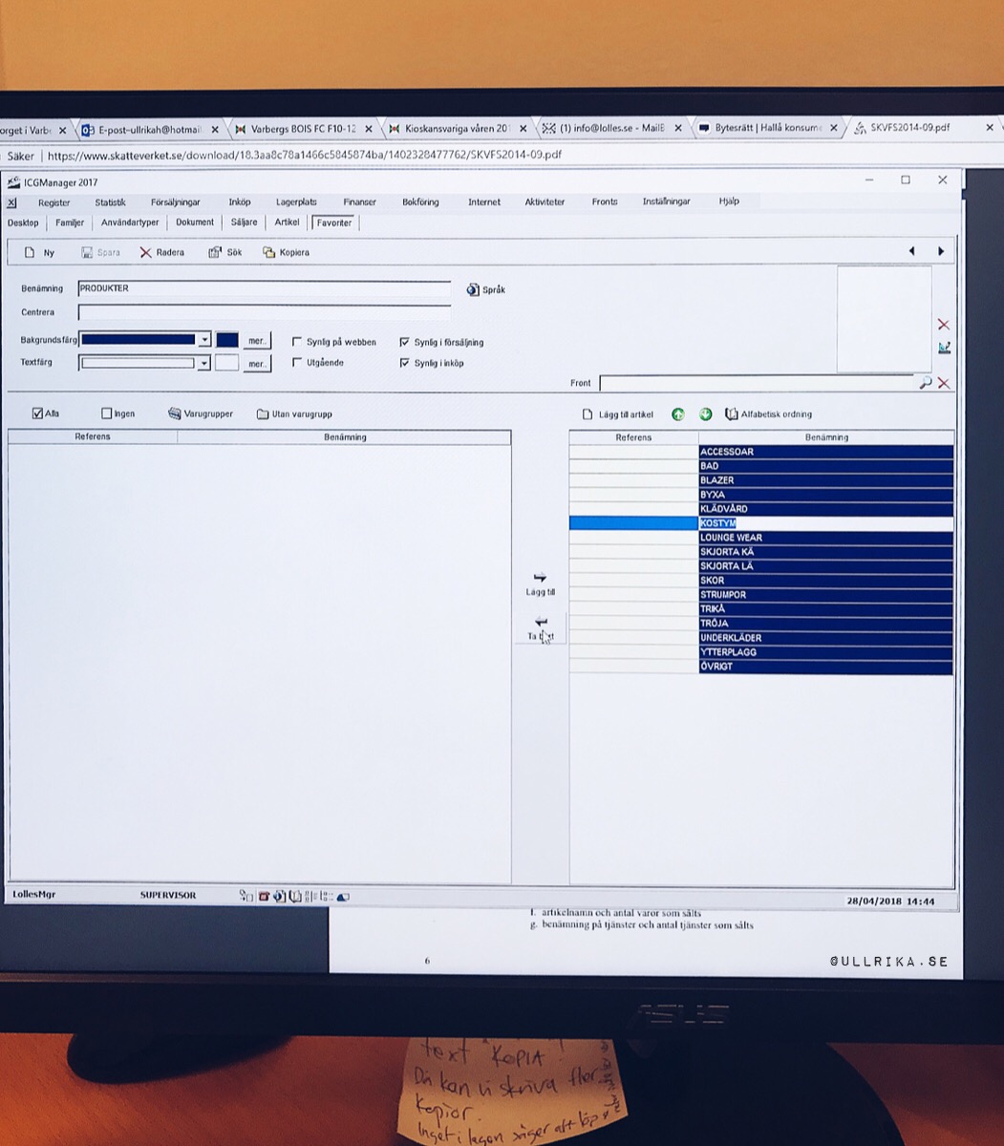The image size is (1004, 1146).
Task: Switch to the Artikel tab
Action: [287, 223]
